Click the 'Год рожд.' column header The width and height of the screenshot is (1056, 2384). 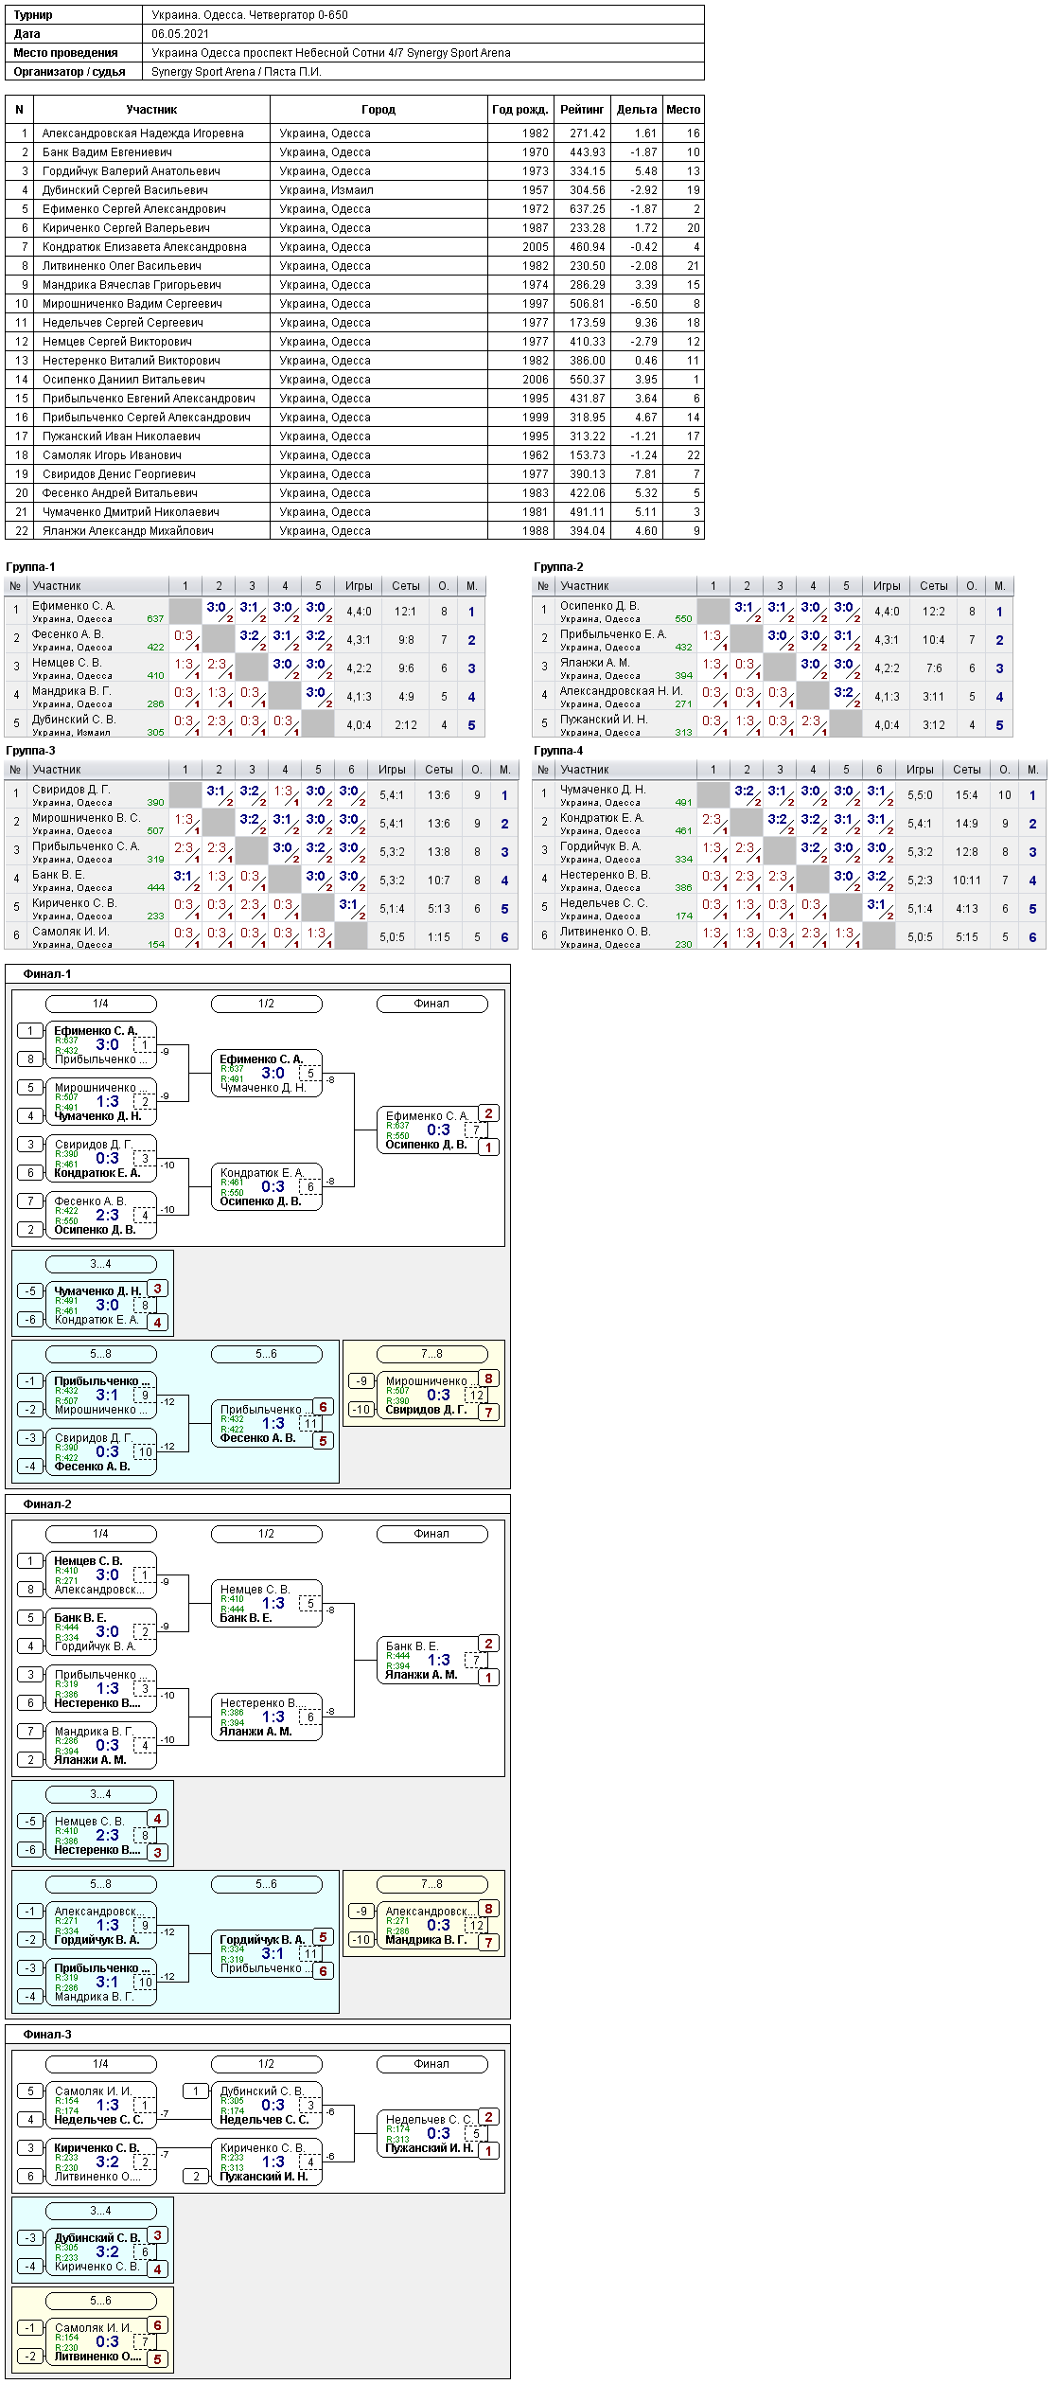pyautogui.click(x=520, y=110)
